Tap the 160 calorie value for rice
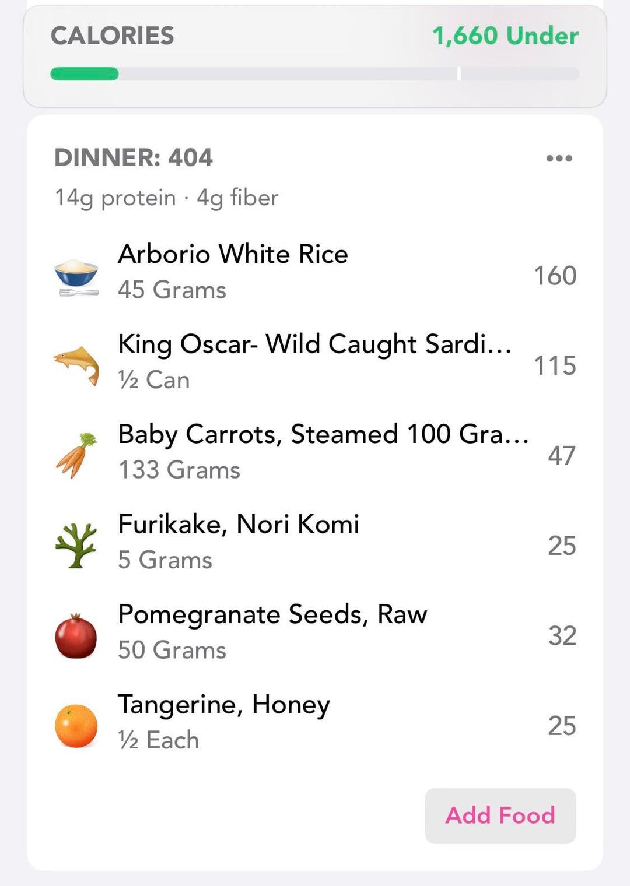The width and height of the screenshot is (630, 886). point(555,275)
